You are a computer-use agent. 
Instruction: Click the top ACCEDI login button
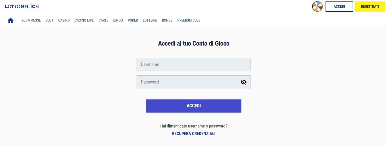tap(339, 6)
